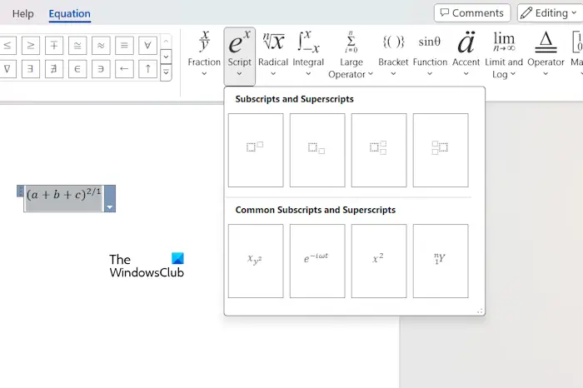Grab the equation box move handle
Viewport: 583px width, 388px height.
21,191
